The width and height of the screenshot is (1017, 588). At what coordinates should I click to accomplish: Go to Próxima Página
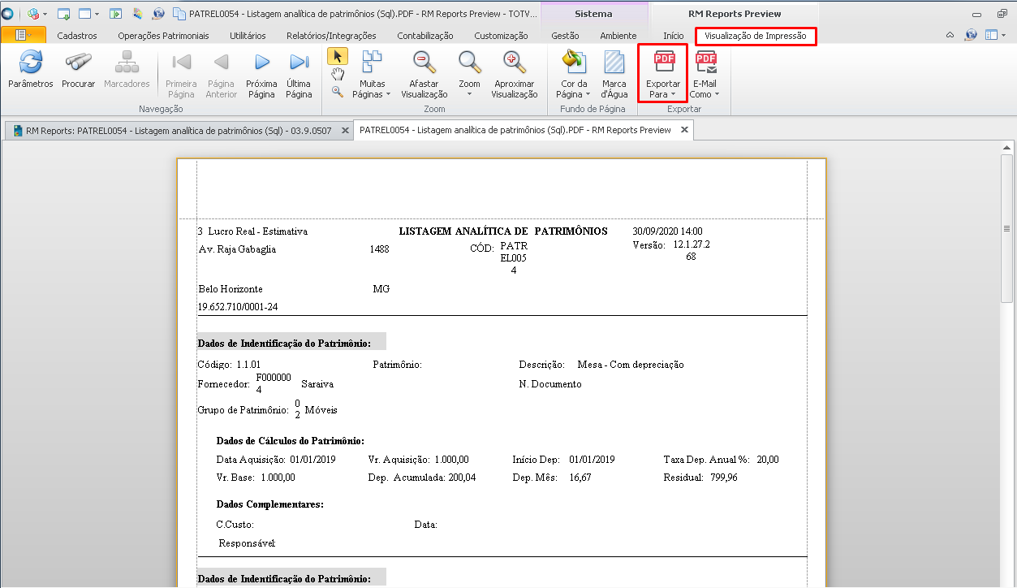point(261,75)
